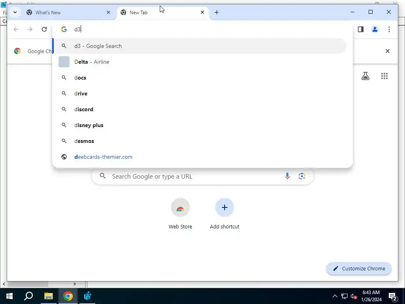This screenshot has width=405, height=304.
Task: Reload the page
Action: [44, 29]
